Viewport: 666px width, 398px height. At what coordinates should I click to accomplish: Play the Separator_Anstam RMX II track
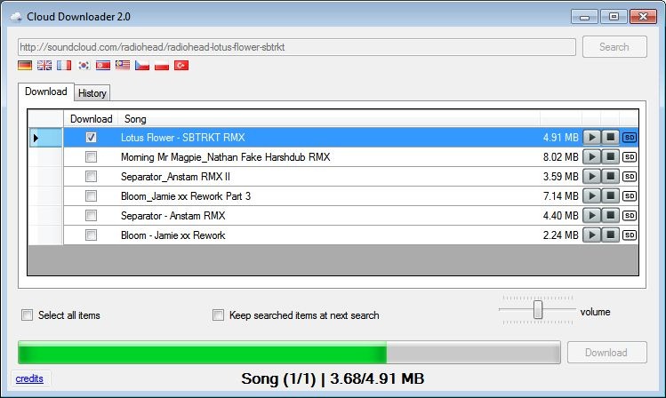tap(591, 177)
